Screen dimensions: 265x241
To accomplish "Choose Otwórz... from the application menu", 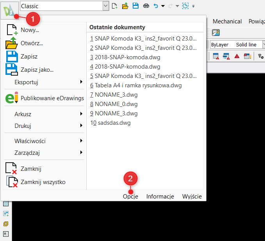I will coord(44,43).
